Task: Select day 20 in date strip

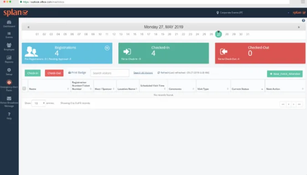Action: (x=169, y=34)
